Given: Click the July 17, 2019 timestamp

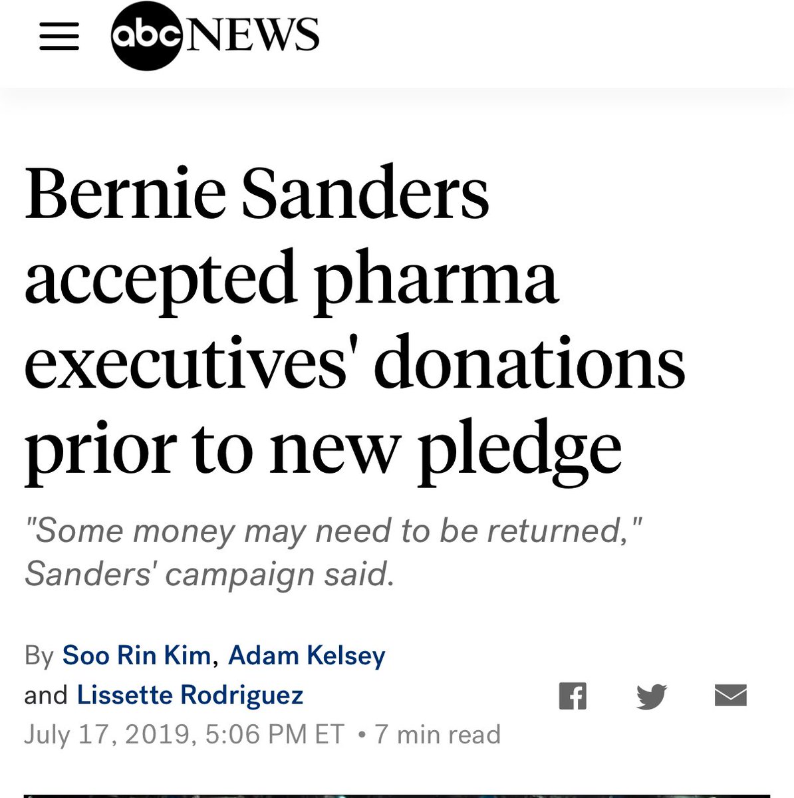Looking at the screenshot, I should pyautogui.click(x=184, y=734).
